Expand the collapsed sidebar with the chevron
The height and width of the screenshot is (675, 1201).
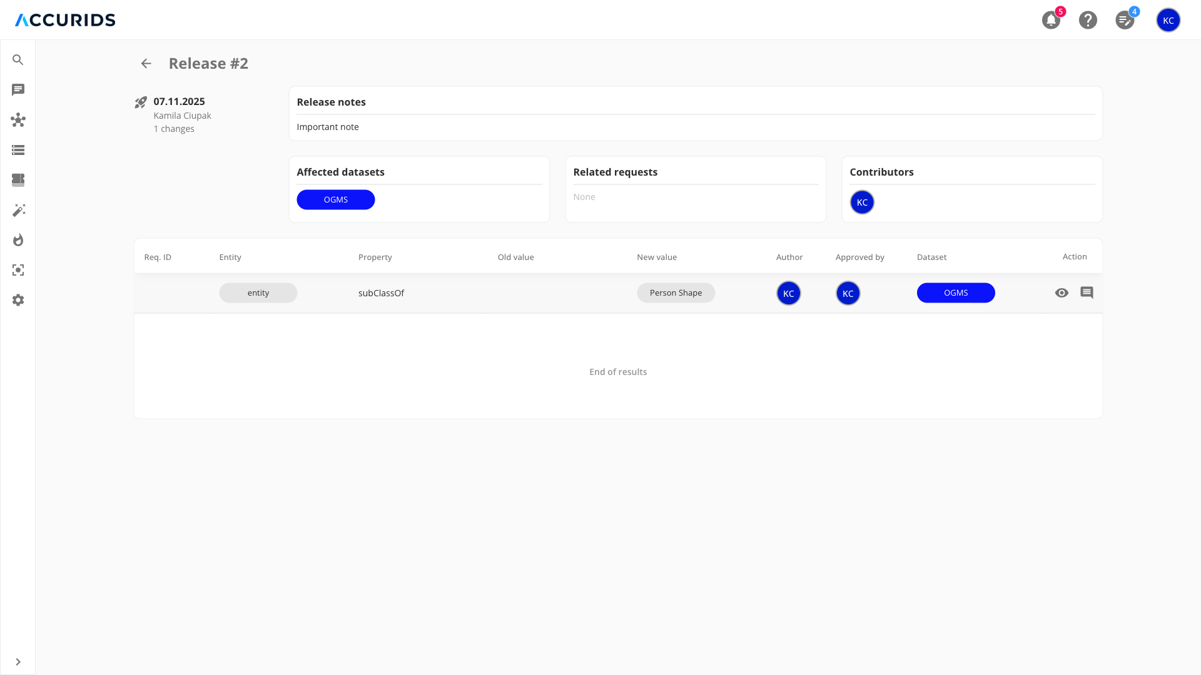coord(18,661)
